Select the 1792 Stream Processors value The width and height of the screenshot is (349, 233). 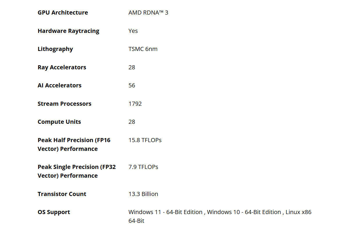tap(135, 104)
